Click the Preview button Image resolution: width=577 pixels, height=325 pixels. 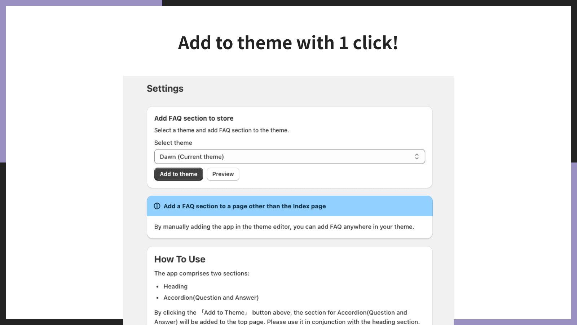(223, 174)
